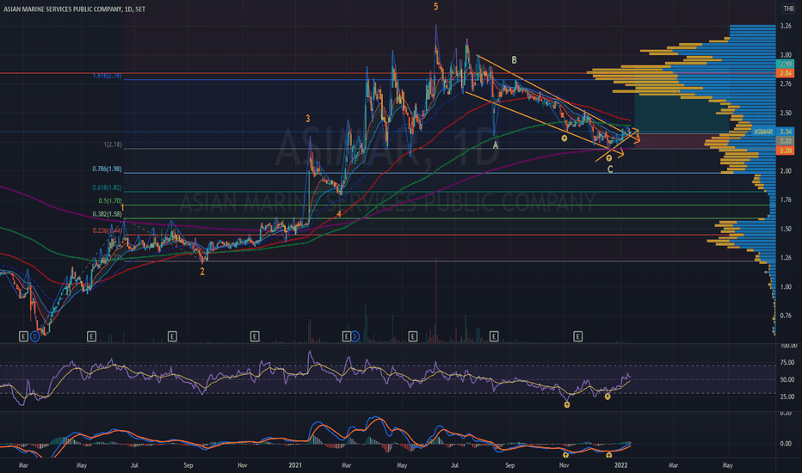The height and width of the screenshot is (473, 802).
Task: Open the earnings E marker near May 2020
Action: [91, 336]
